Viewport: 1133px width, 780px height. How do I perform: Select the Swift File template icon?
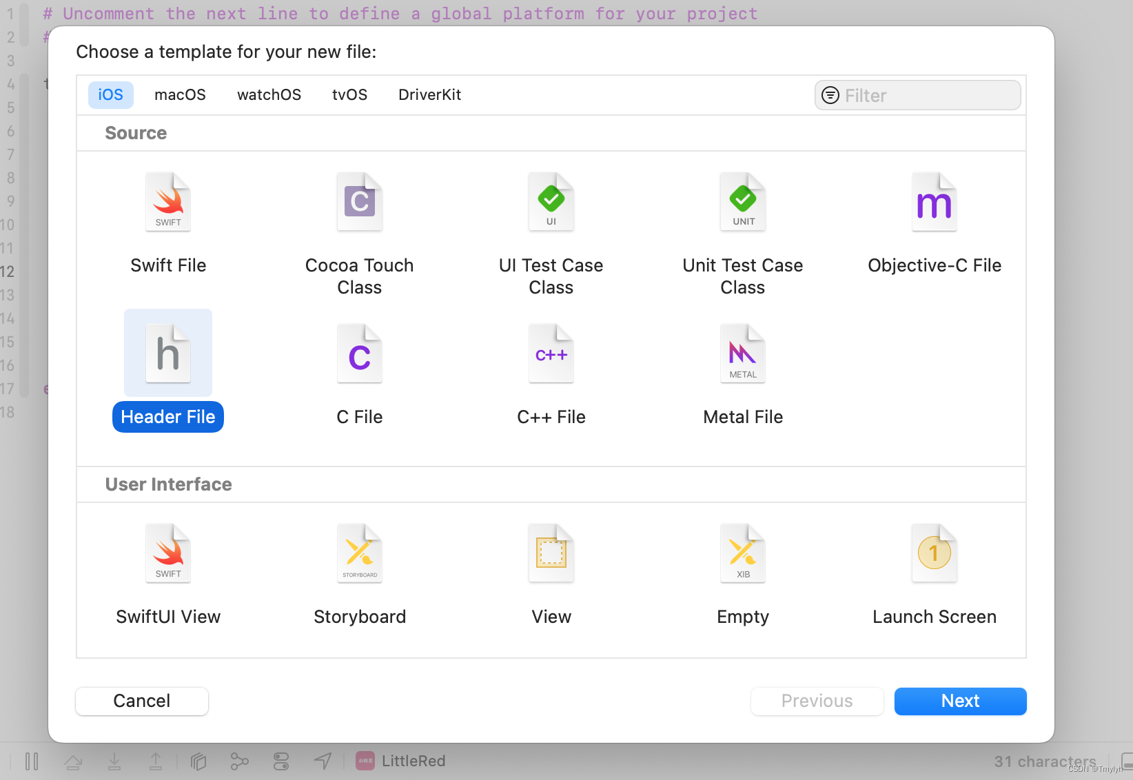168,202
